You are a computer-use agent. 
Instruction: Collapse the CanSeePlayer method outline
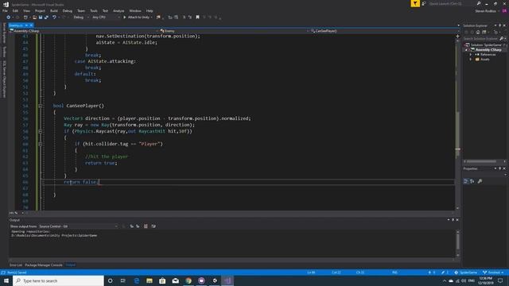41,106
